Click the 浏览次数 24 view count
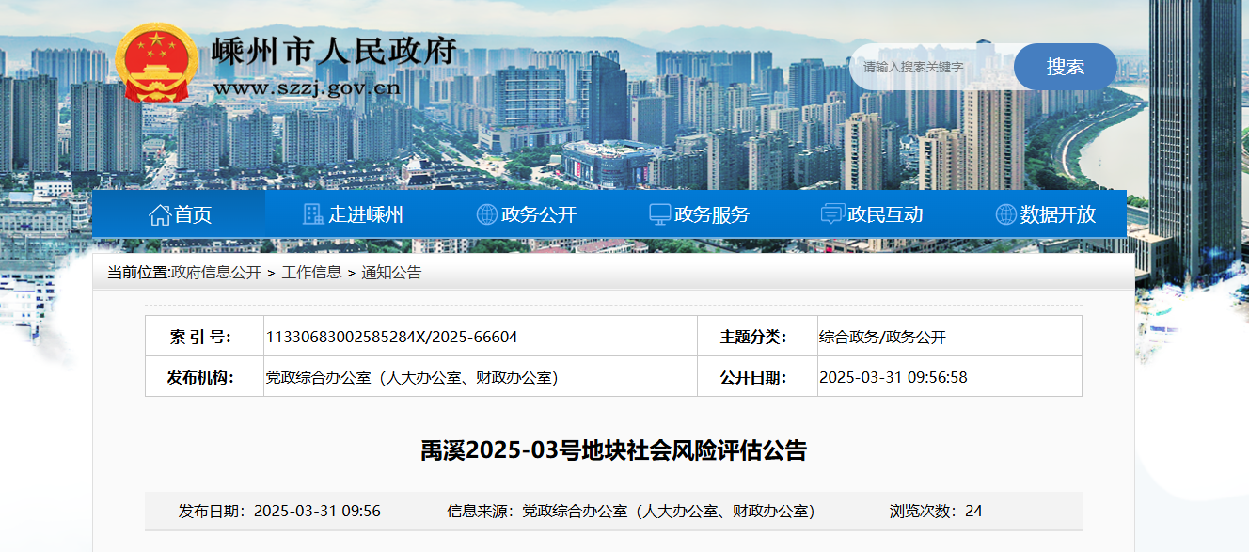 (936, 512)
